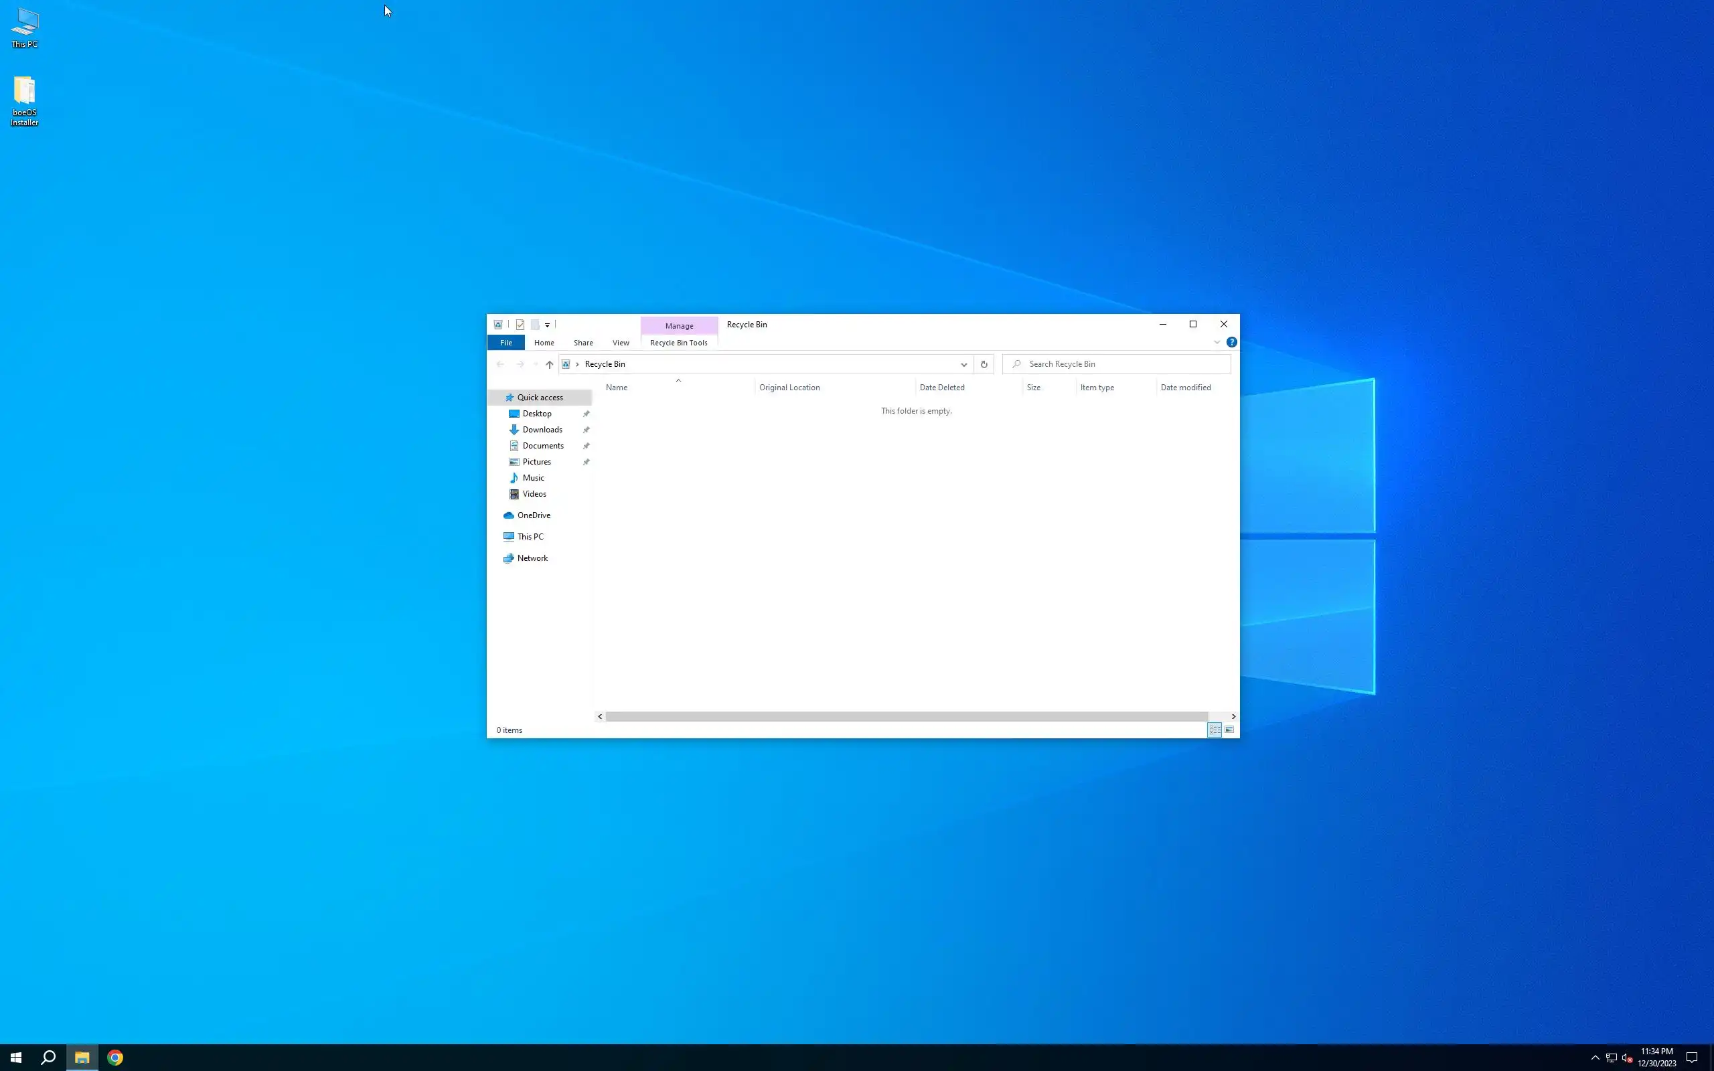Open the View ribbon tab
1714x1071 pixels.
[x=621, y=343]
